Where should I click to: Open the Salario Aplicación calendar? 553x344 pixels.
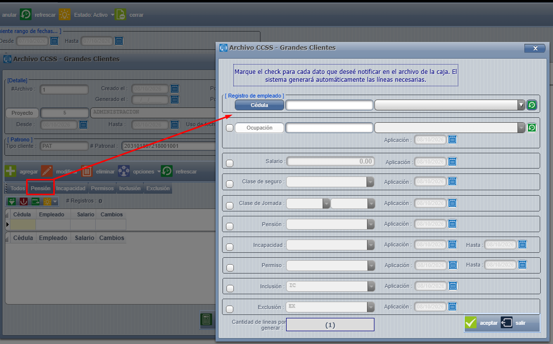(x=452, y=162)
